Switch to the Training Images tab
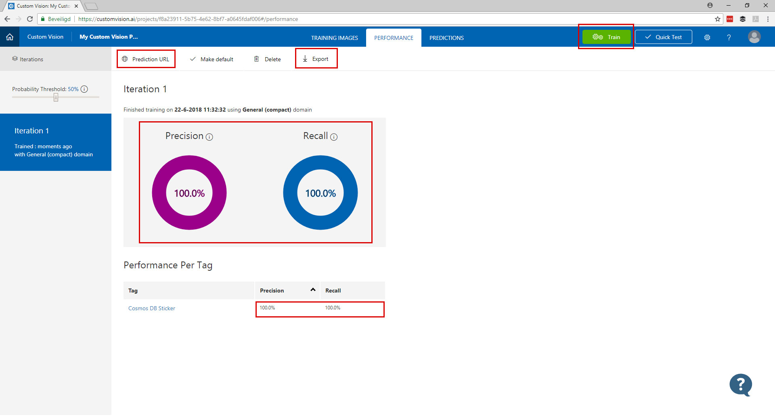775x419 pixels. (334, 38)
